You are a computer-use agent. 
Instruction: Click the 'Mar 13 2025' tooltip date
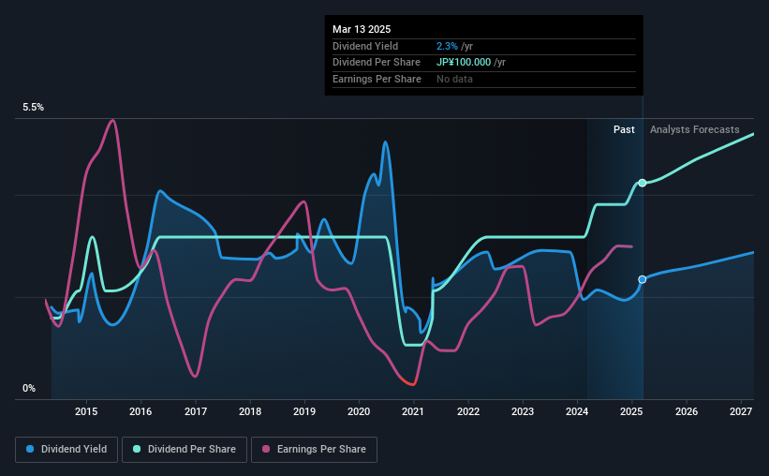[362, 29]
